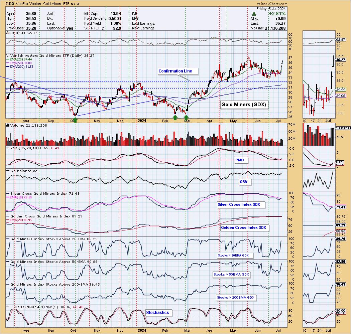Click the Stocks > 200EMA GDX label
Viewport: 351px width, 334px height.
235,298
